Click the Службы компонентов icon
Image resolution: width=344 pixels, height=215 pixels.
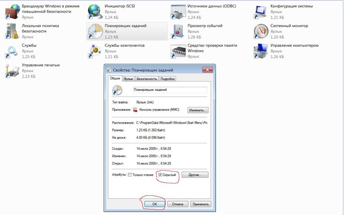95,51
